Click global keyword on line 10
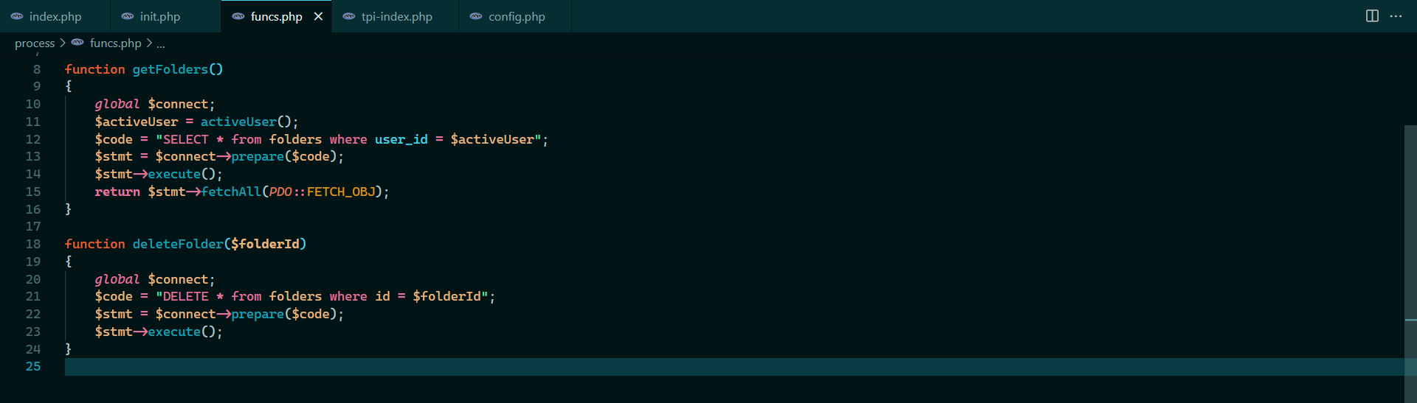This screenshot has height=403, width=1417. coord(117,104)
